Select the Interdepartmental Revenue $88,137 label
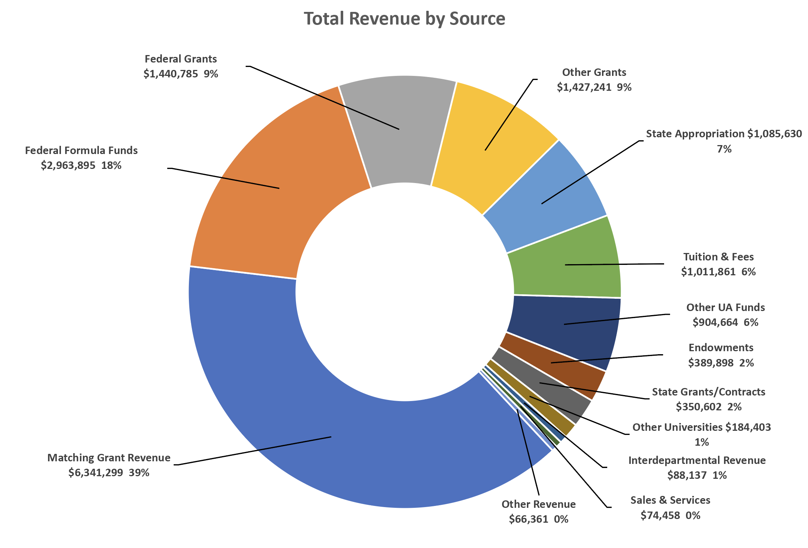808x548 pixels. coord(697,468)
